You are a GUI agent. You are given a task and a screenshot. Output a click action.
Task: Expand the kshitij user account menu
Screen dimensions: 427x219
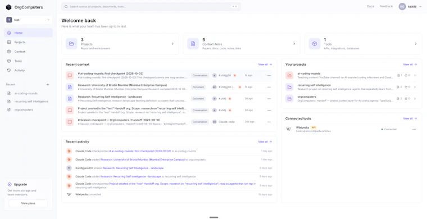click(410, 7)
